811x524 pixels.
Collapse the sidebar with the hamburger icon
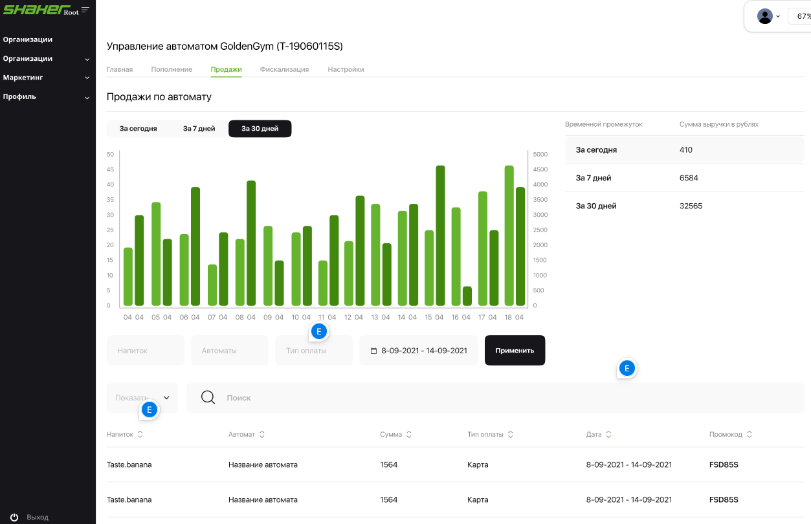(85, 9)
